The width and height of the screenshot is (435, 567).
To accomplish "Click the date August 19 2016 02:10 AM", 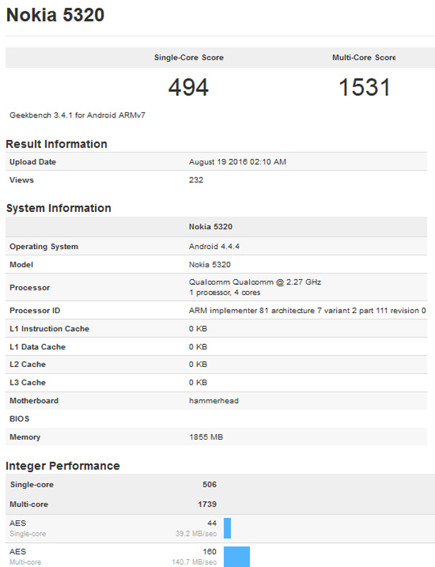I will (238, 162).
